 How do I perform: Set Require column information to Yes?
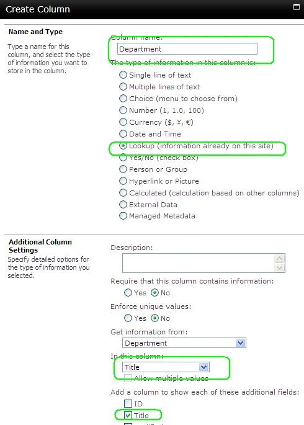coord(128,293)
